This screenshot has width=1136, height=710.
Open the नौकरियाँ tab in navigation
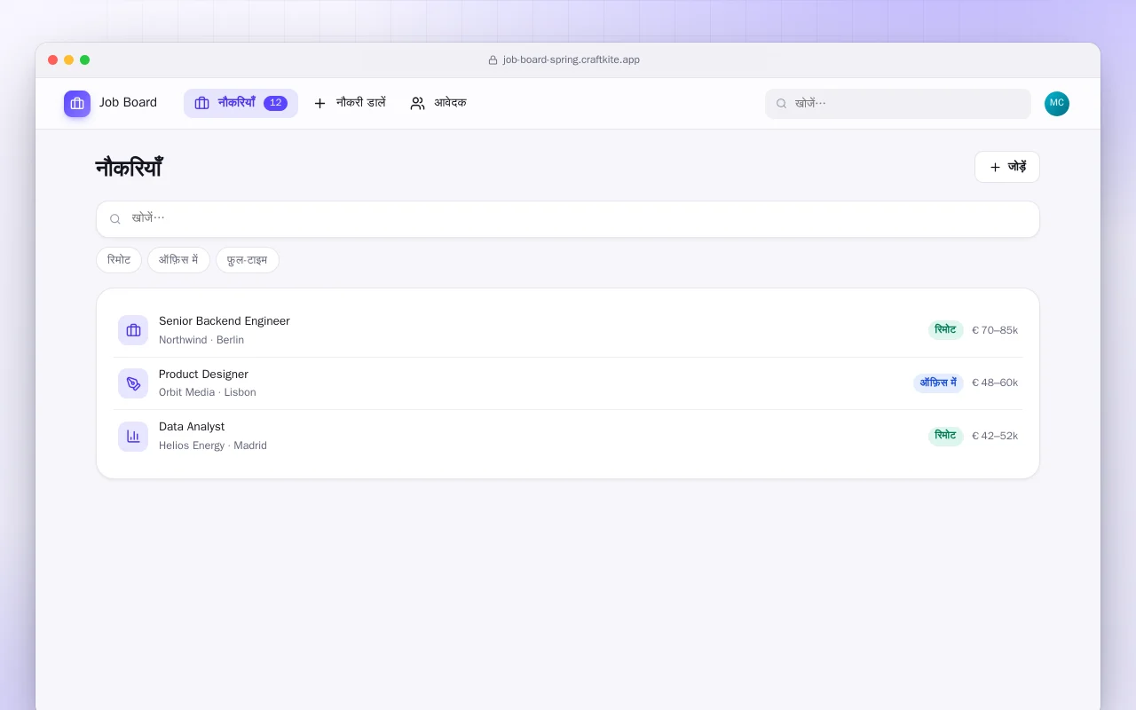tap(241, 103)
